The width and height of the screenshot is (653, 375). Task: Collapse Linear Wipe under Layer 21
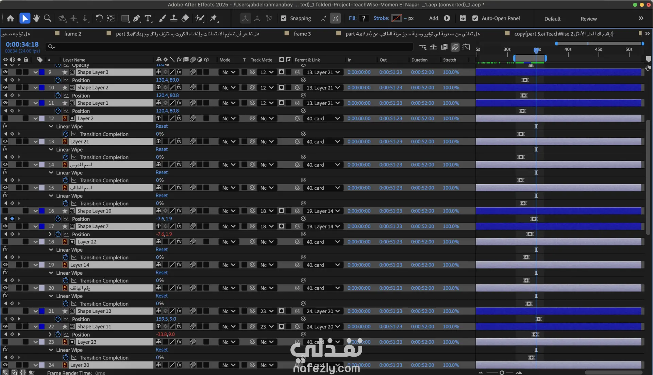pyautogui.click(x=51, y=150)
